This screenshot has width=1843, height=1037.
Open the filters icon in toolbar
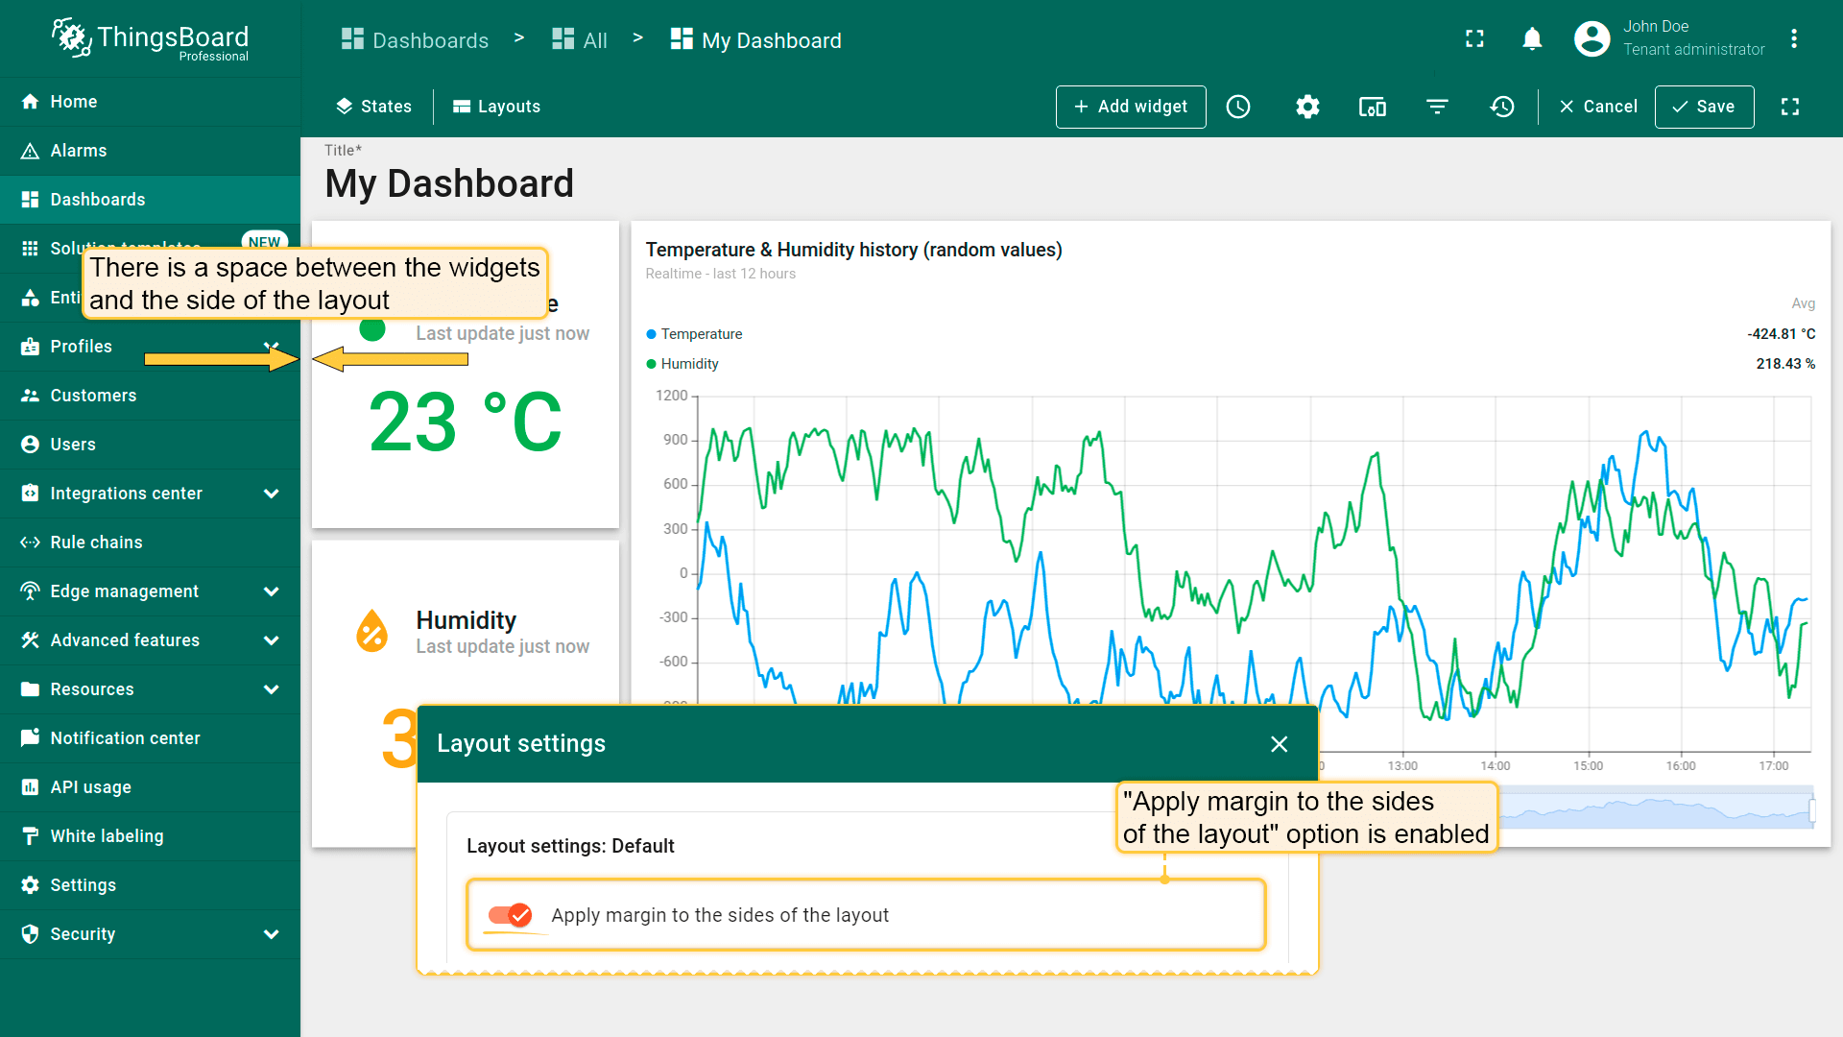(1437, 107)
